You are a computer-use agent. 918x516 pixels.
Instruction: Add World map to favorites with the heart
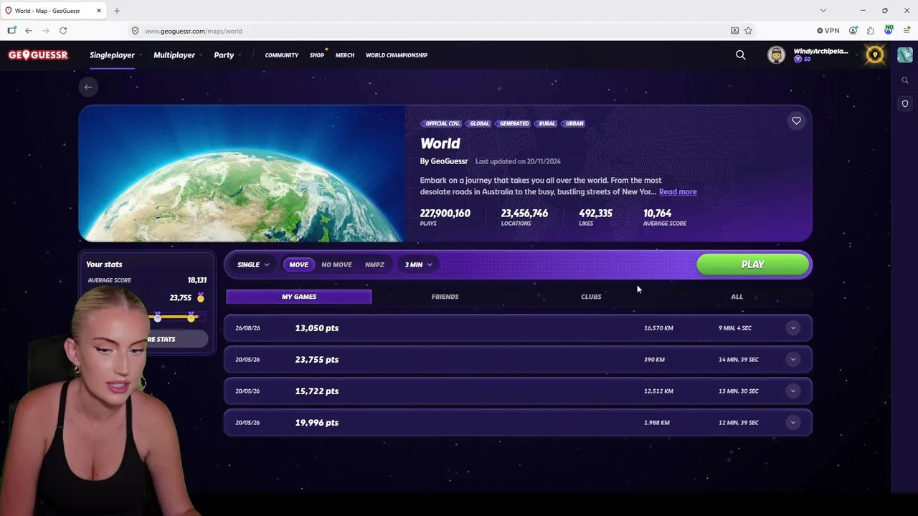pyautogui.click(x=796, y=121)
